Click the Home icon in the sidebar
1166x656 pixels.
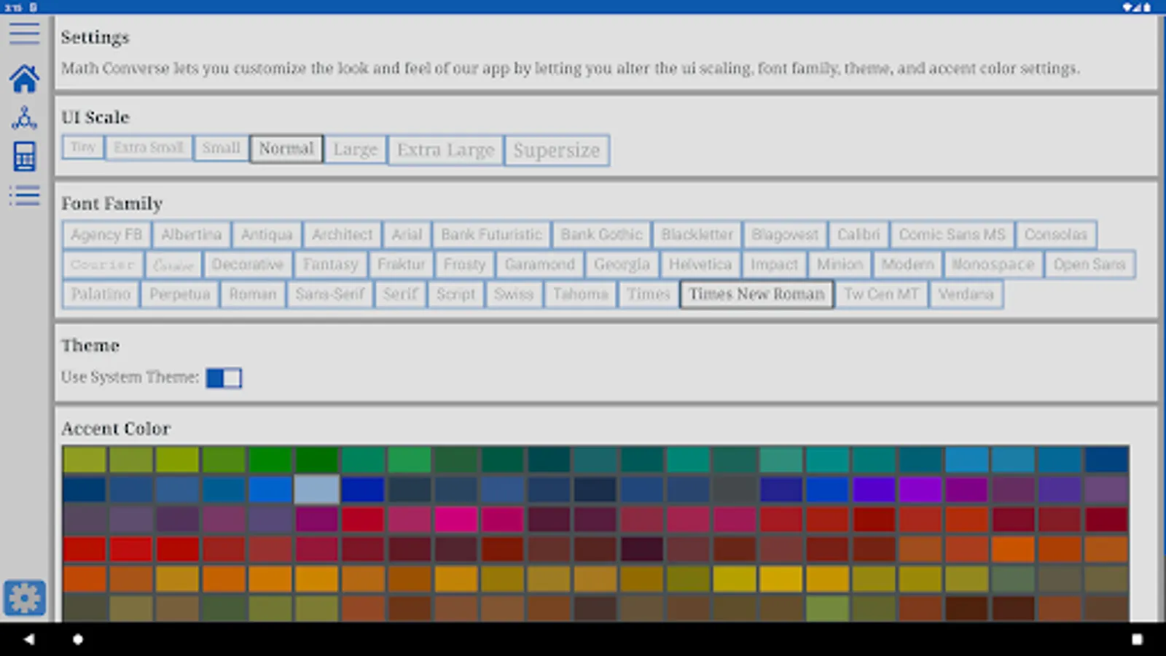tap(24, 79)
